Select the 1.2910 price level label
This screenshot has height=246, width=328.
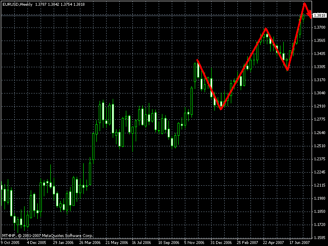(320, 106)
